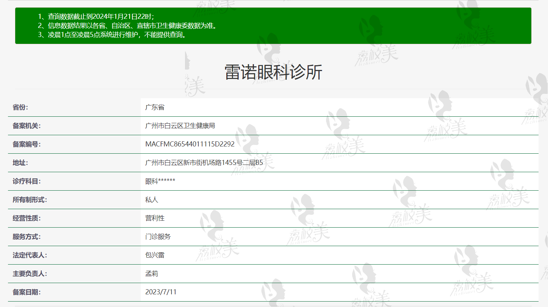Click the 主要负责人 label
548x307 pixels.
coord(30,274)
